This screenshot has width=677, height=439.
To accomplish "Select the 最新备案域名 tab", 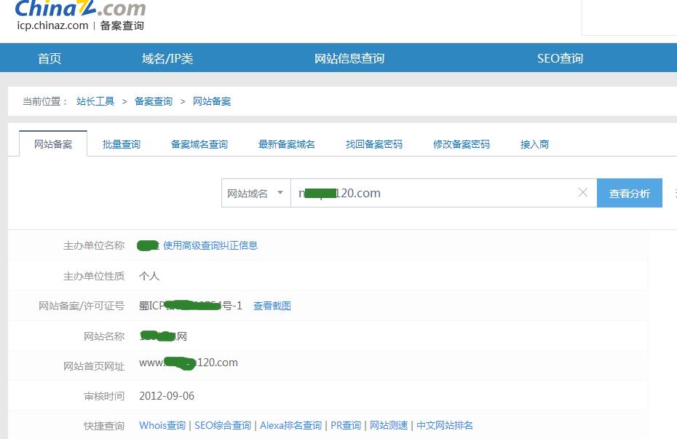I will point(287,144).
